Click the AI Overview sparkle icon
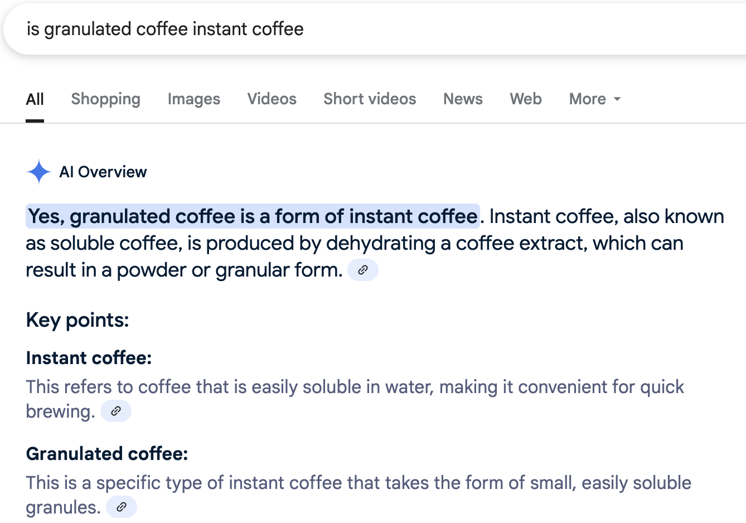The image size is (746, 523). [38, 172]
